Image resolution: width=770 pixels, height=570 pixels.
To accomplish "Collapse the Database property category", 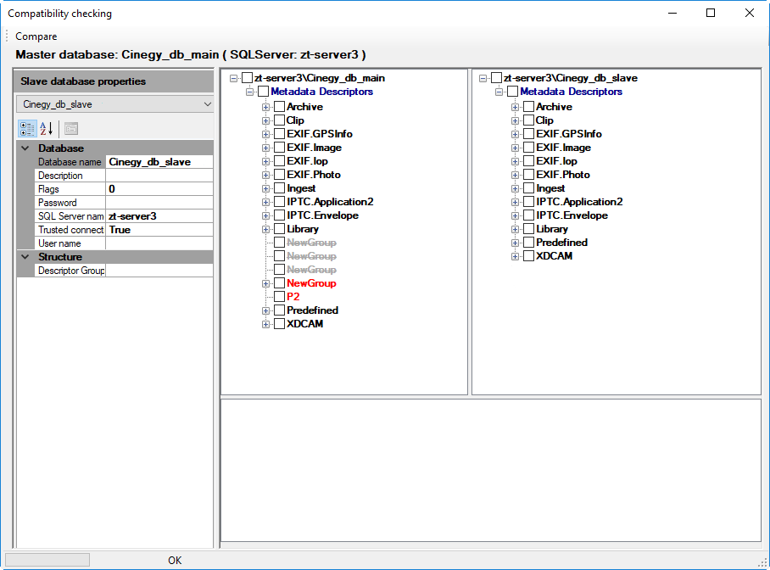I will pos(26,148).
